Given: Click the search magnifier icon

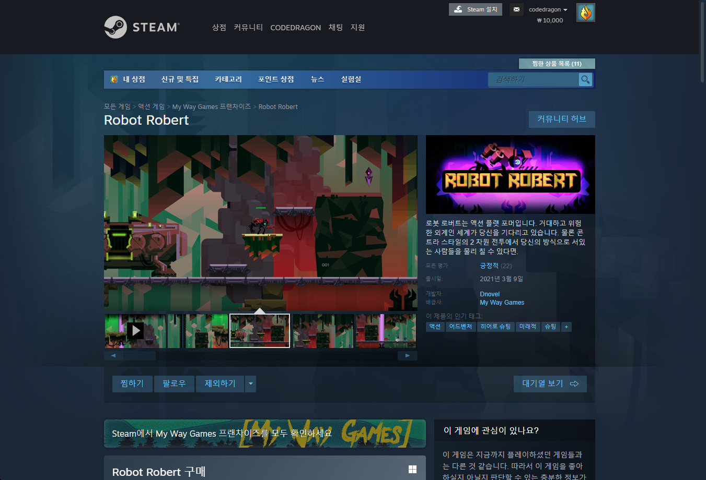Looking at the screenshot, I should click(x=586, y=79).
